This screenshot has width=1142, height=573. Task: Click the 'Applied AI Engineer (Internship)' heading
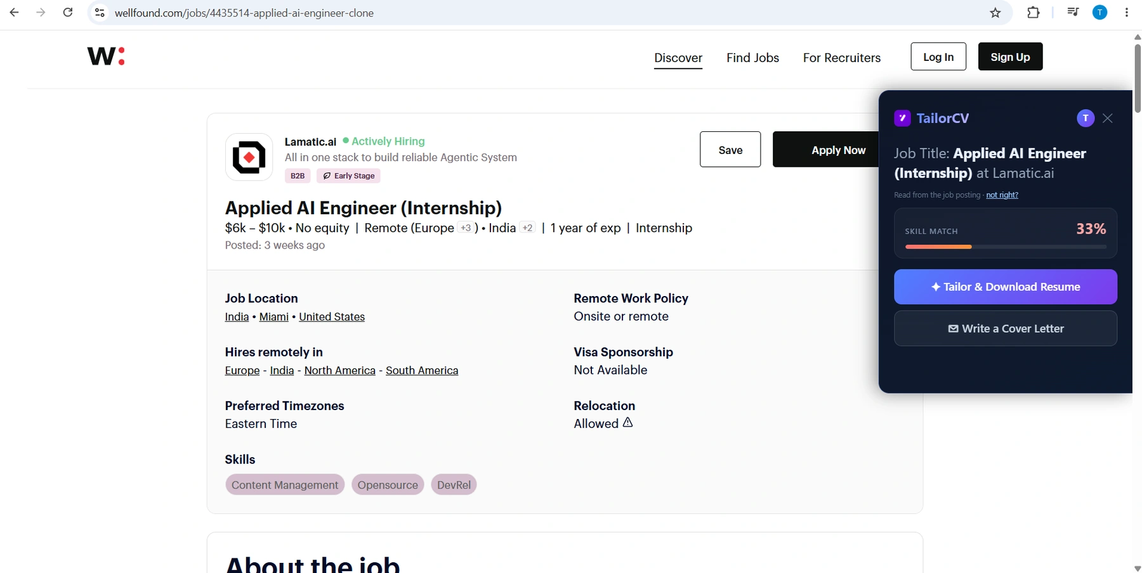tap(364, 208)
